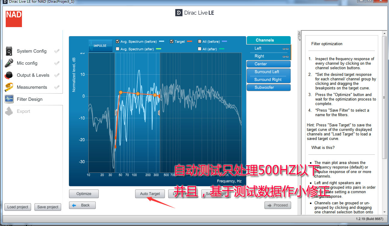Click the checkmark beside Mic config
Viewport: 389px width, 226px height.
tap(57, 63)
